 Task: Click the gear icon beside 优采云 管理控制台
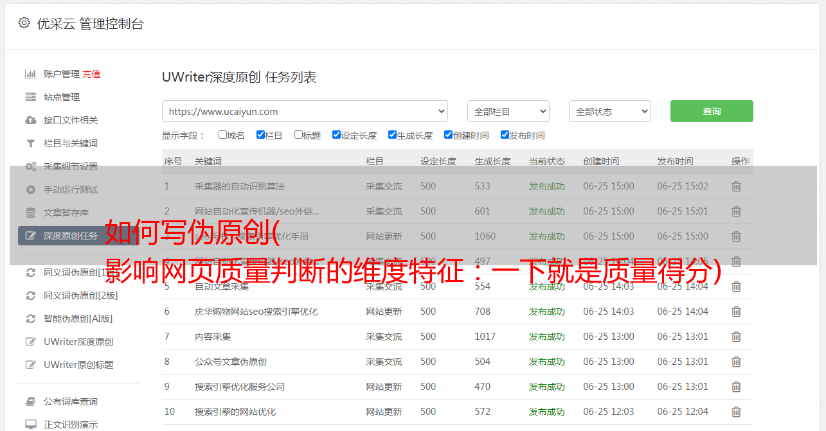click(x=24, y=23)
